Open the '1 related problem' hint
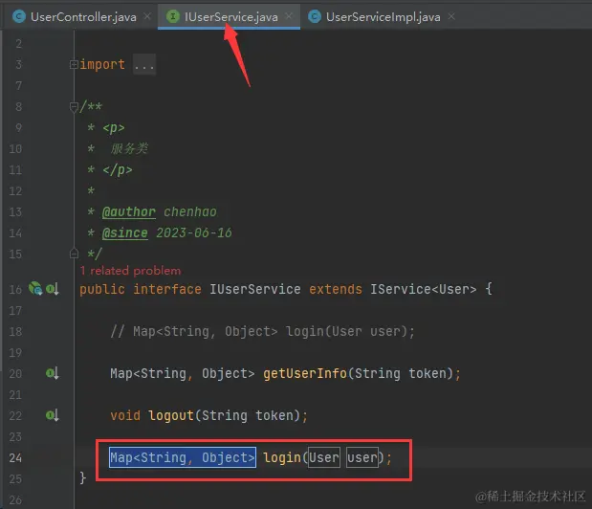This screenshot has width=592, height=509. (130, 271)
